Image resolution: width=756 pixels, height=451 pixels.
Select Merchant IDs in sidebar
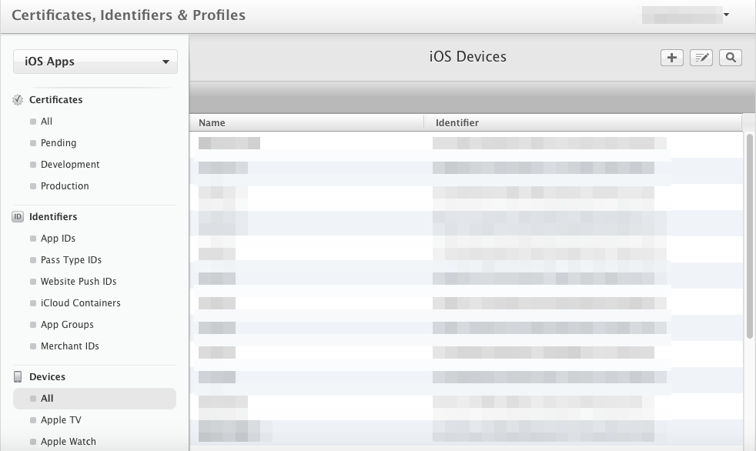[x=70, y=346]
